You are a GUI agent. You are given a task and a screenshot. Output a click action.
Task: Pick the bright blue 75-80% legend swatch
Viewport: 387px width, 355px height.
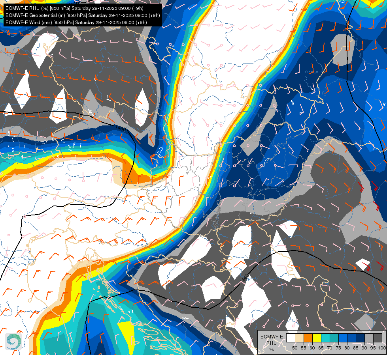click(343, 338)
